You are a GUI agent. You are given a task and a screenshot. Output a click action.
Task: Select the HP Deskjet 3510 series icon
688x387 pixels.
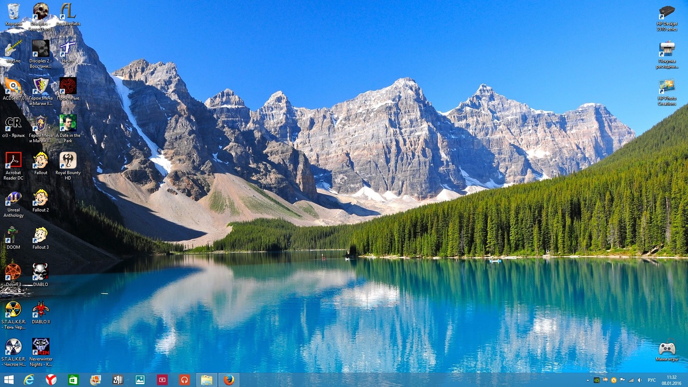667,17
